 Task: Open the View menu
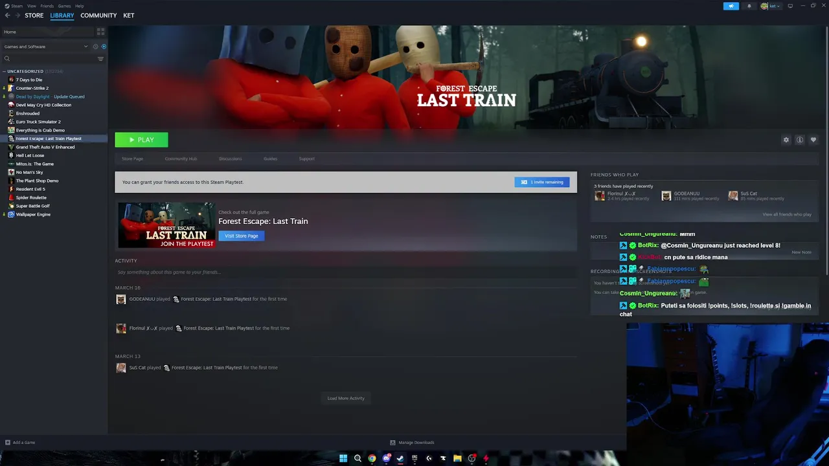[31, 6]
